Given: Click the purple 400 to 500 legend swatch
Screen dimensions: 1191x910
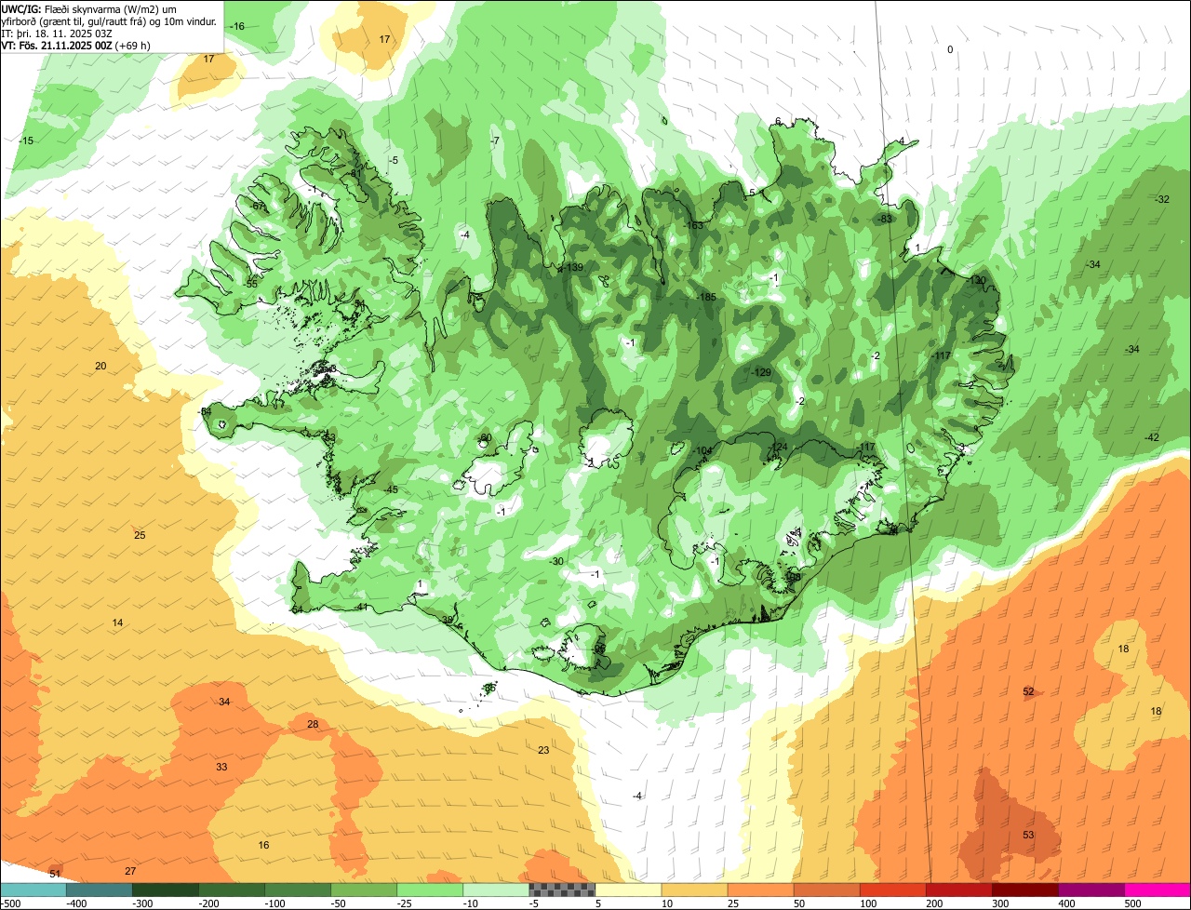Looking at the screenshot, I should pyautogui.click(x=1091, y=890).
